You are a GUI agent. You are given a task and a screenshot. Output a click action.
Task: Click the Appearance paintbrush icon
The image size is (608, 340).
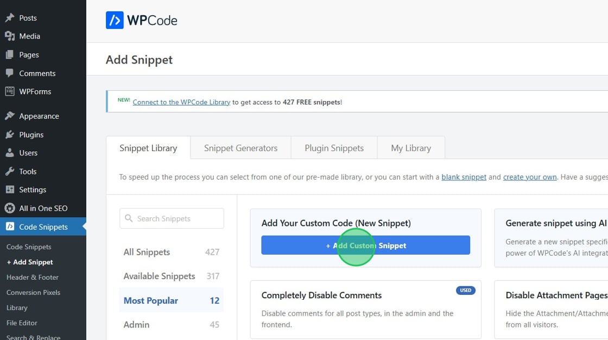click(10, 116)
